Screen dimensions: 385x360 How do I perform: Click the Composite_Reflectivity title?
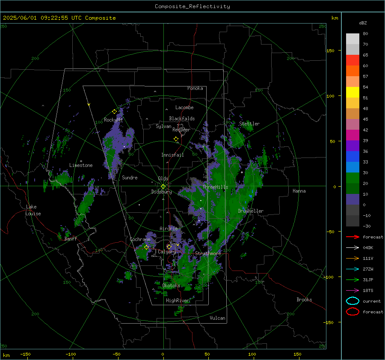pos(192,6)
